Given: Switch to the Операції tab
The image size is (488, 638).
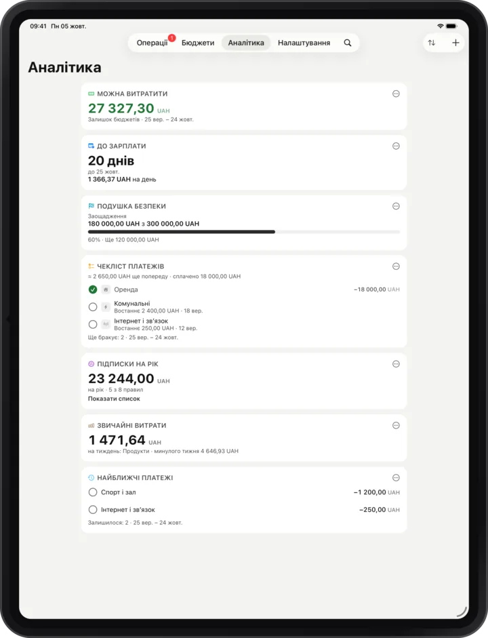Looking at the screenshot, I should click(152, 43).
